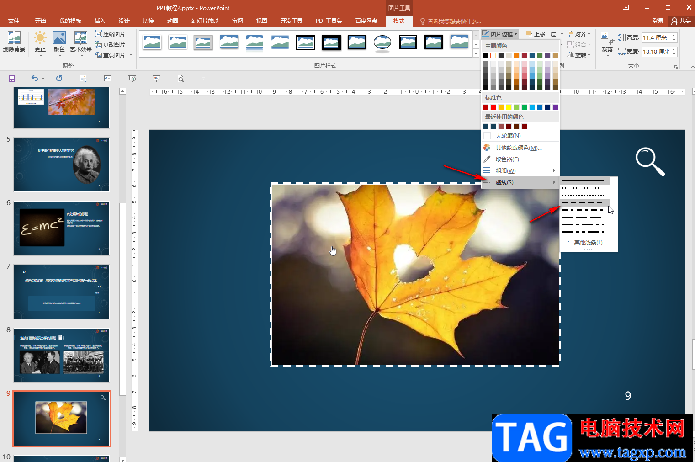Pick the orange theme color swatch

click(x=516, y=55)
